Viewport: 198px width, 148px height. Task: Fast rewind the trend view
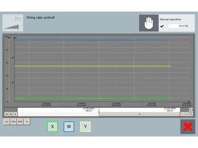pyautogui.click(x=11, y=114)
